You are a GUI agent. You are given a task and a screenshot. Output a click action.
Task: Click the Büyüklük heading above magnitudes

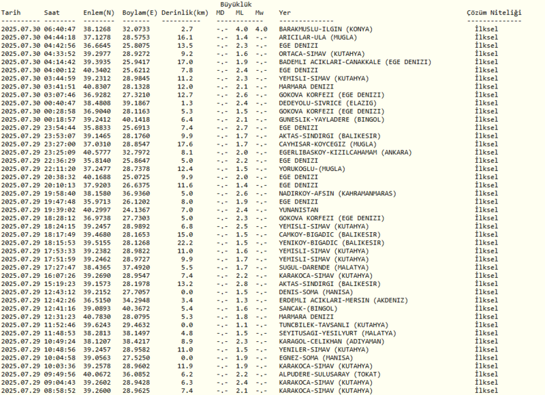(239, 4)
